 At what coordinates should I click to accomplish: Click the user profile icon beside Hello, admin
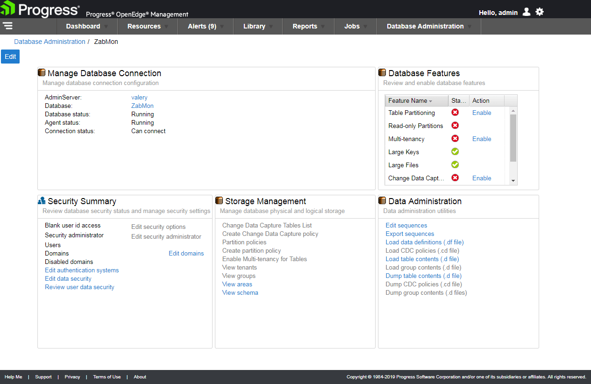(x=527, y=12)
